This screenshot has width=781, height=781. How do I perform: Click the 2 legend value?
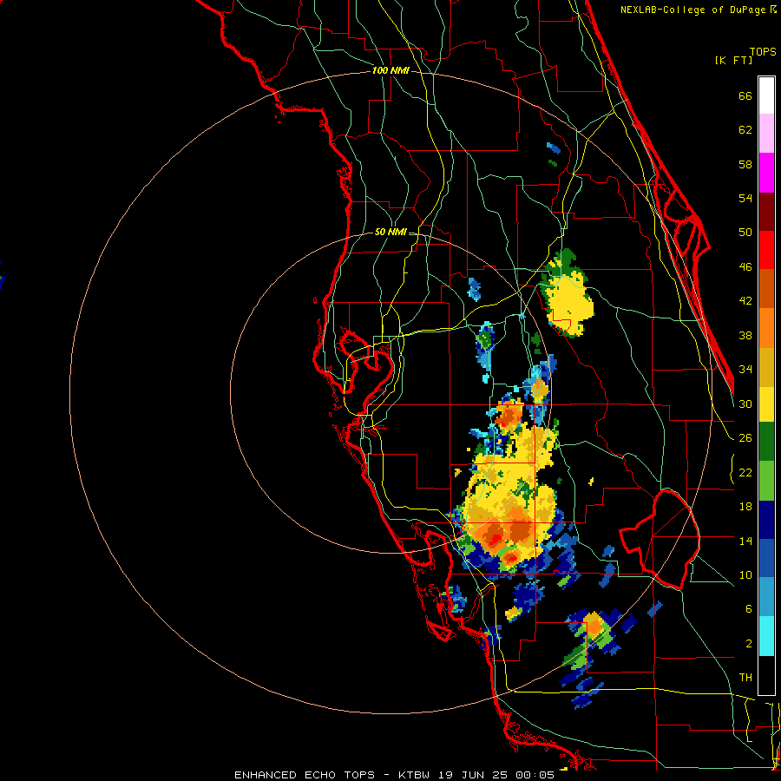[749, 644]
